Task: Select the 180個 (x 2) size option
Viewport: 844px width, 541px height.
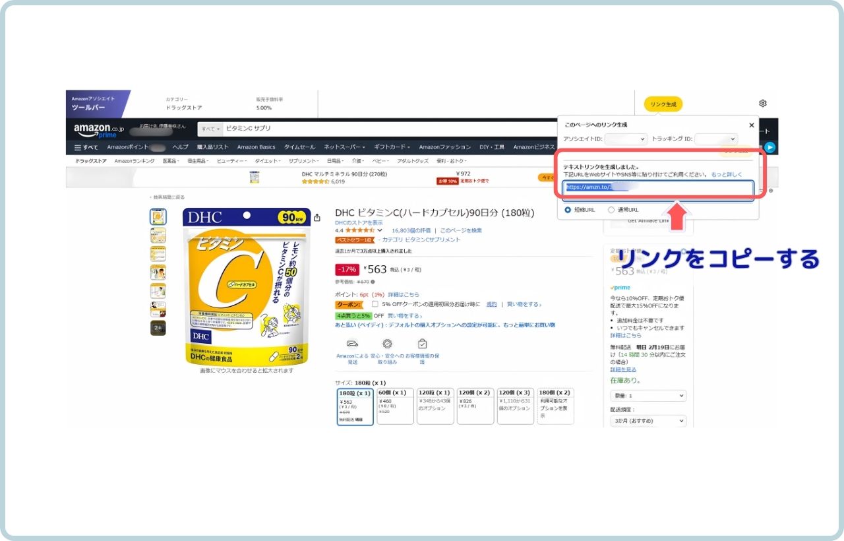Action: tap(555, 406)
